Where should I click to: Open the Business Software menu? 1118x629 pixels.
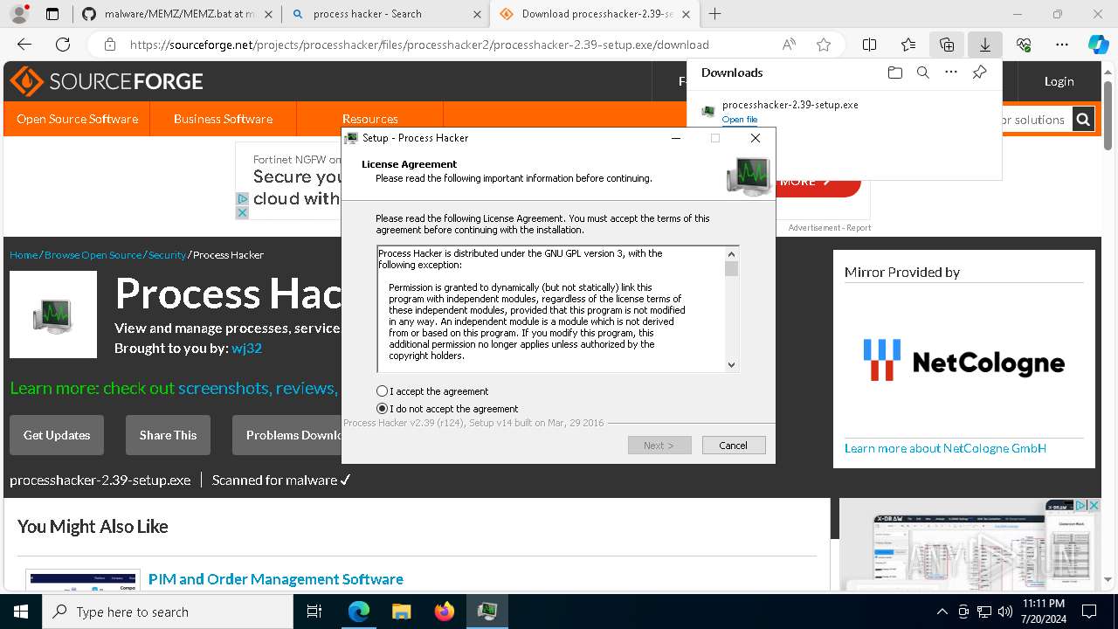click(x=223, y=119)
